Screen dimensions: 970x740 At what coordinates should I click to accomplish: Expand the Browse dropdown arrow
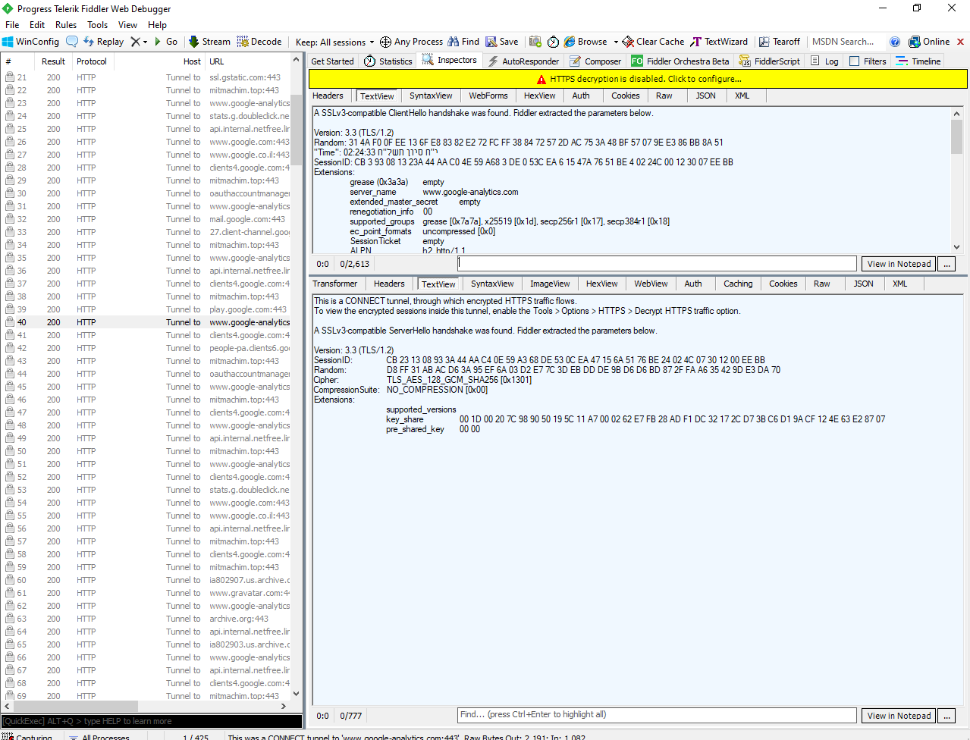pyautogui.click(x=616, y=42)
